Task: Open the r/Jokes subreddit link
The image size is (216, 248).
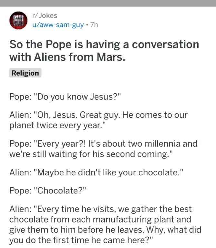Action: tap(45, 15)
